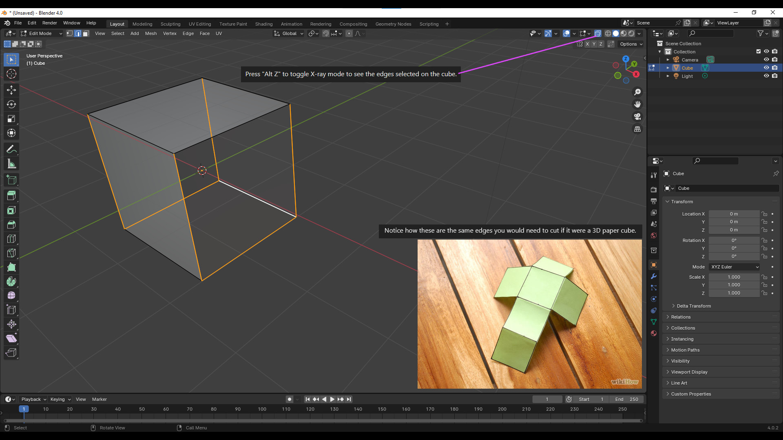Select the Move tool in toolbar
783x440 pixels.
coord(11,90)
